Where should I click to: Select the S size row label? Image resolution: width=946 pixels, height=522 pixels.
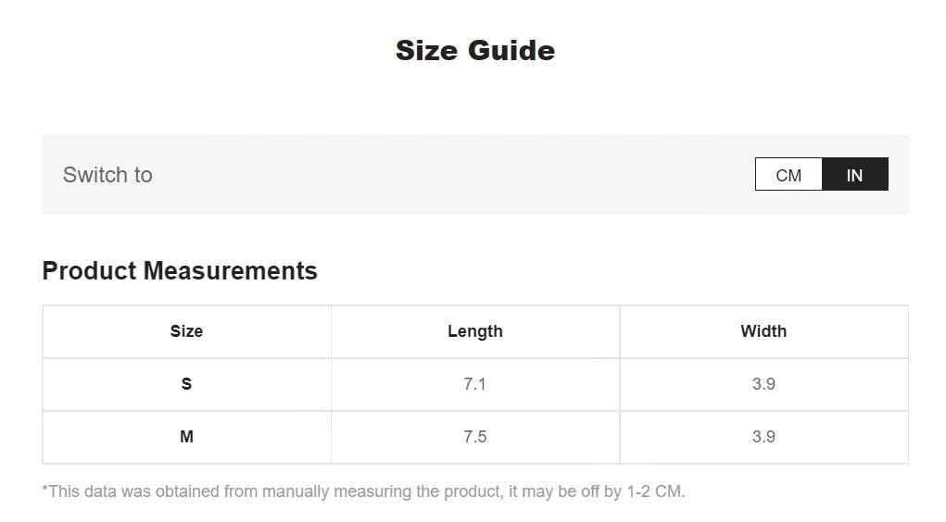click(x=186, y=384)
